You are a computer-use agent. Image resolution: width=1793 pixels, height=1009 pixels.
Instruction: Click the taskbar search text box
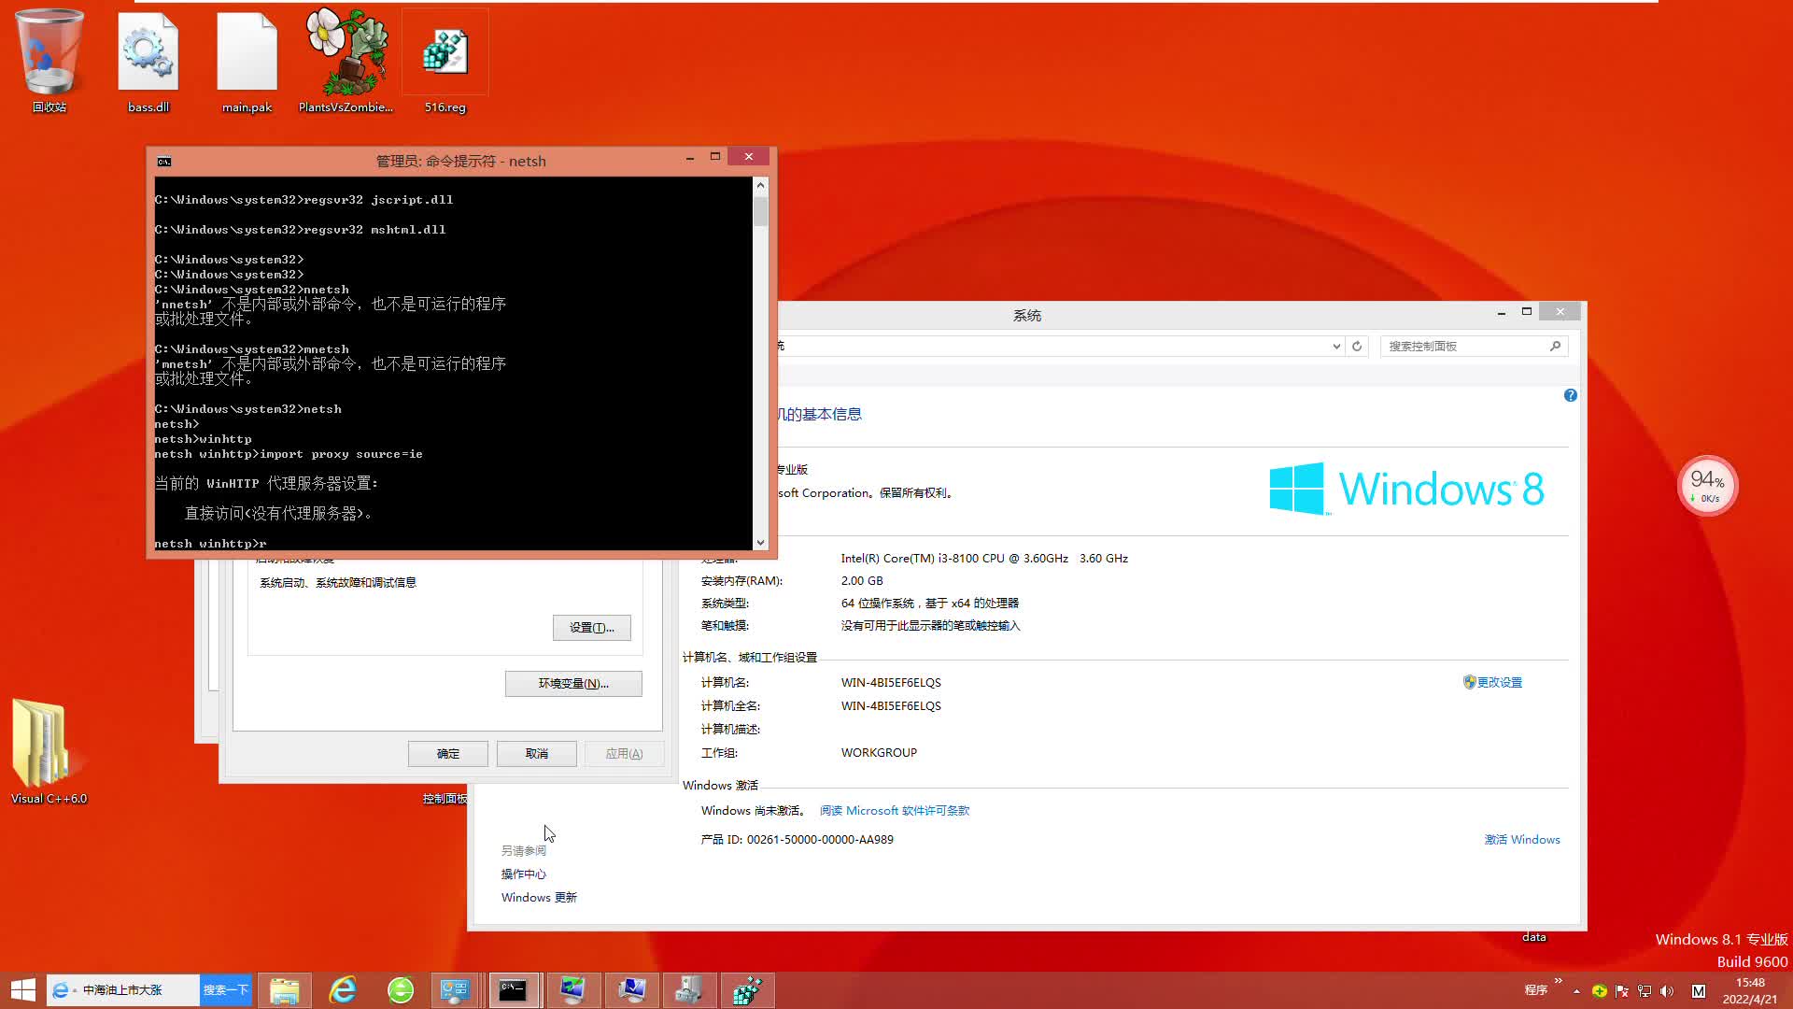123,990
